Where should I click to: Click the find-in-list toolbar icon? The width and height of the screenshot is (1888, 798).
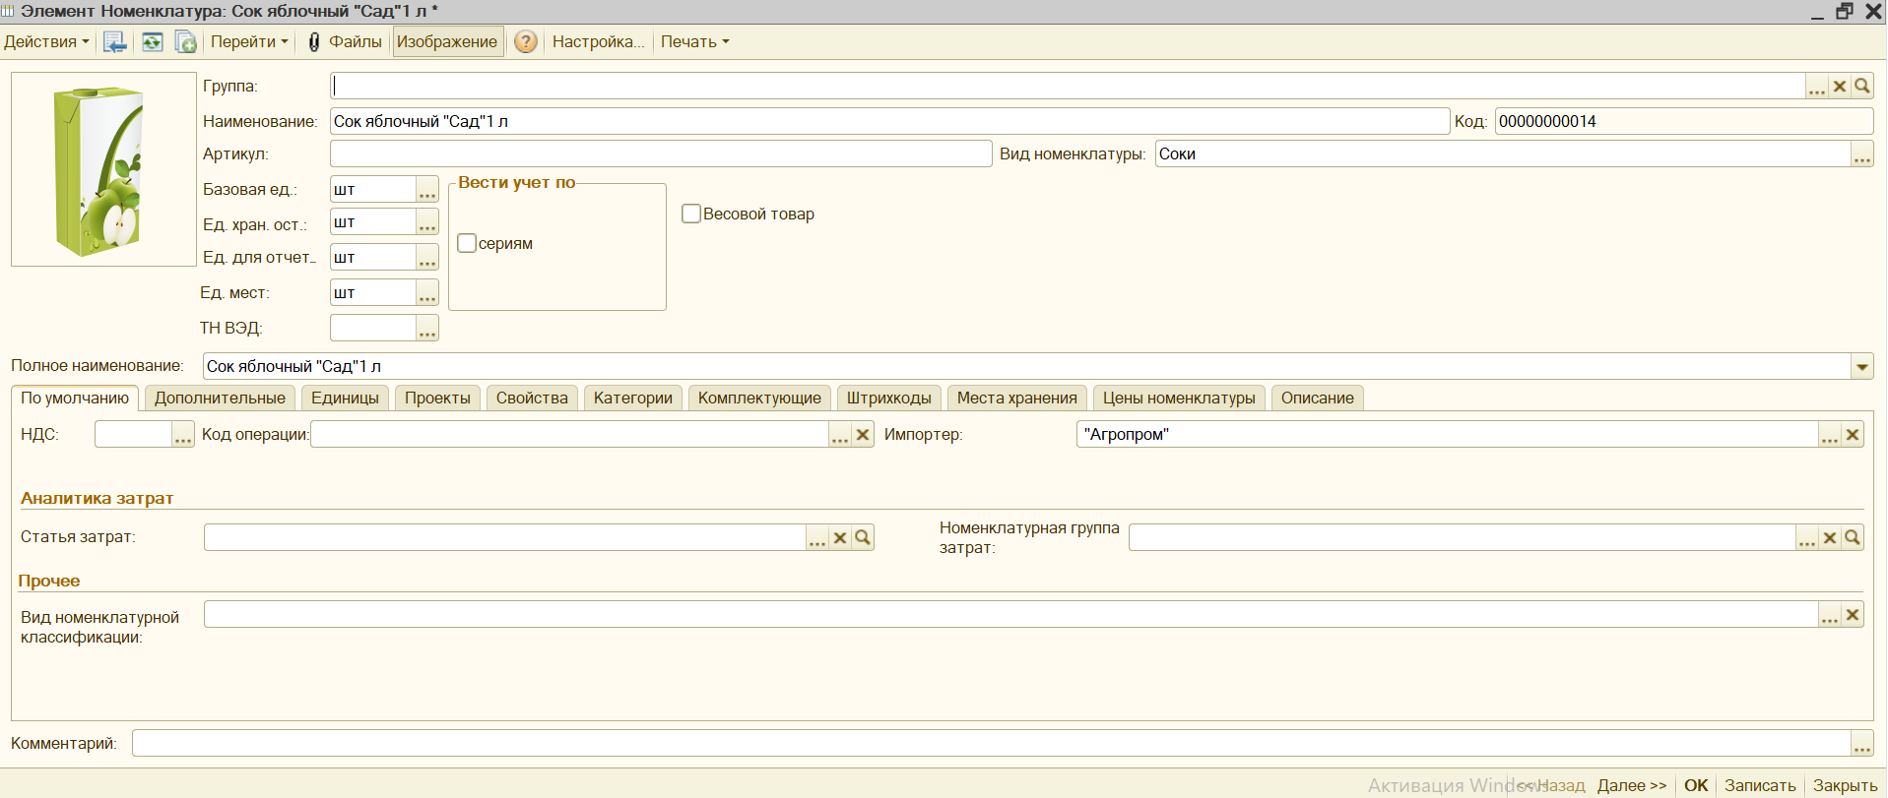tap(115, 42)
